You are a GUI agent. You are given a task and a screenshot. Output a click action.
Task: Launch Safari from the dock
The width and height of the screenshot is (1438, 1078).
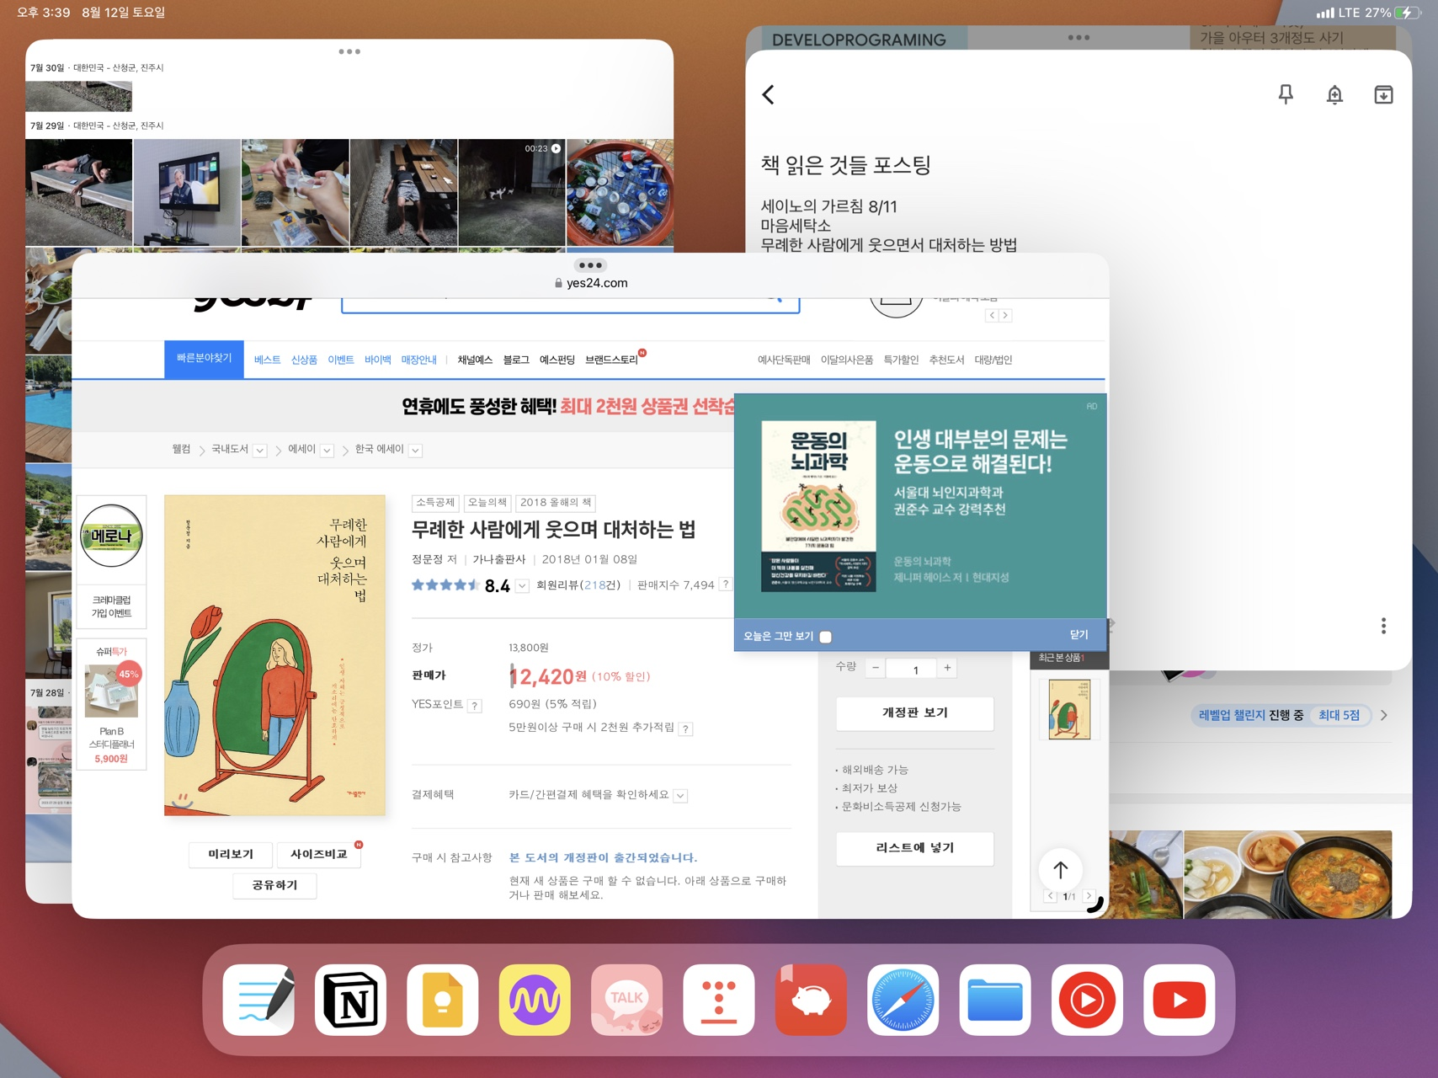[903, 1000]
